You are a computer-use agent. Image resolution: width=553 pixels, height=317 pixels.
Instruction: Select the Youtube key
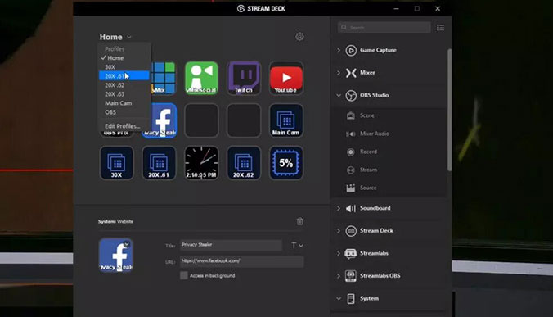[286, 78]
